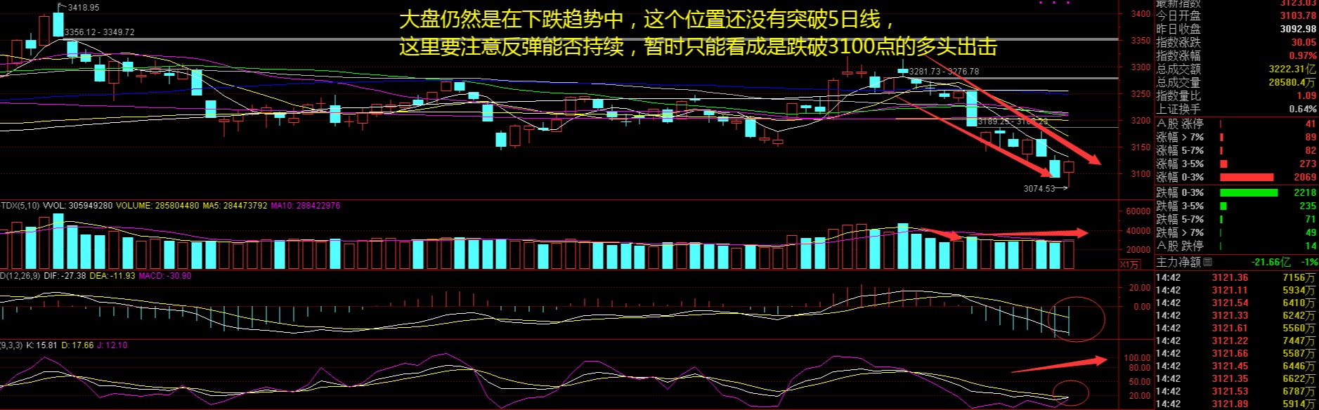
Task: Click the 涨幅 5-7% count 82
Action: 1311,150
